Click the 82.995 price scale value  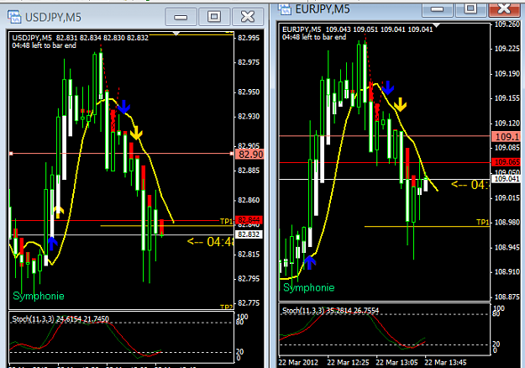click(249, 38)
